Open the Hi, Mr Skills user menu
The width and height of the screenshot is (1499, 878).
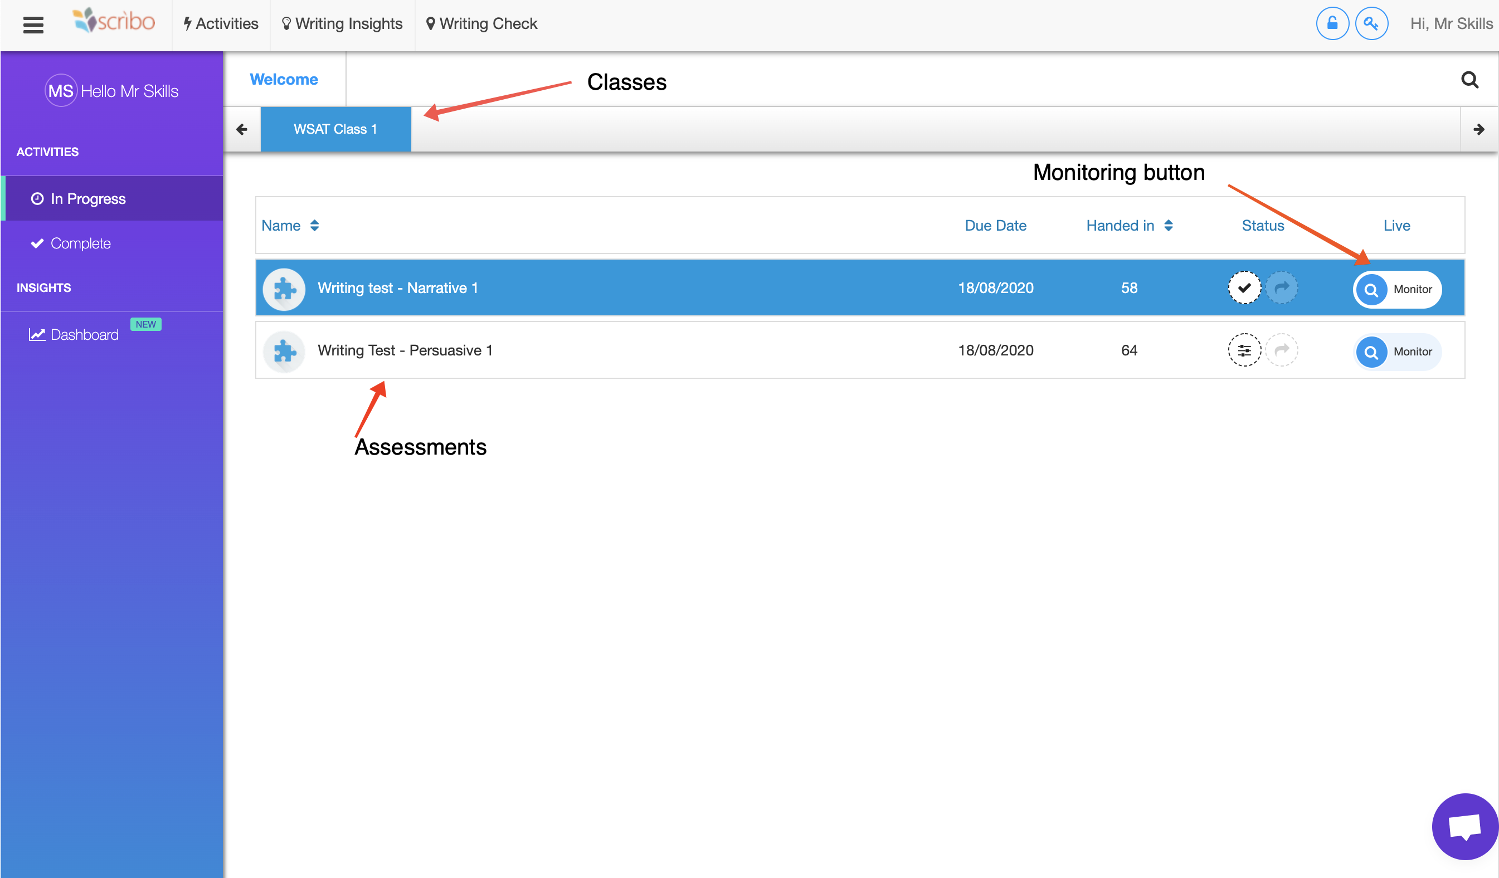tap(1452, 24)
